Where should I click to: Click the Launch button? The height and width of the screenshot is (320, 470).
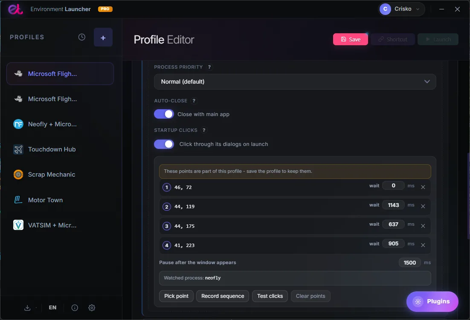pyautogui.click(x=438, y=39)
